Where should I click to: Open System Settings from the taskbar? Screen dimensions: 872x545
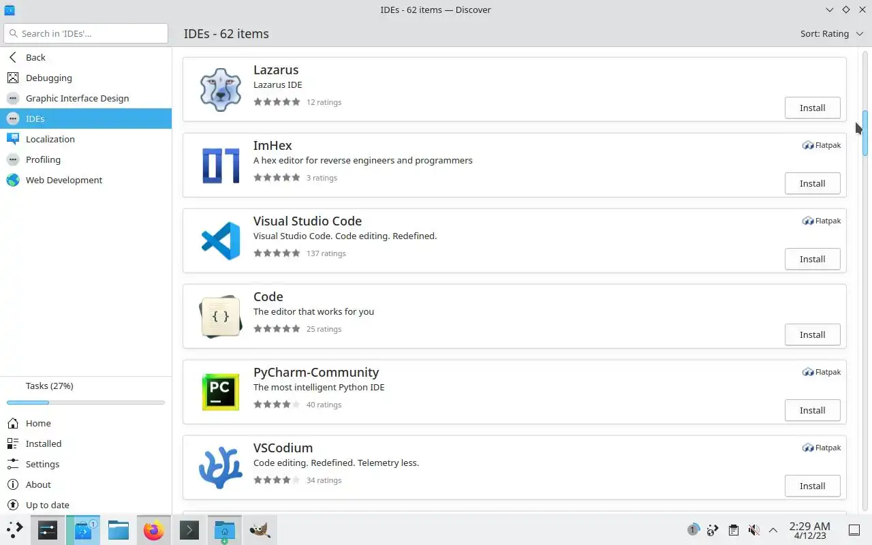click(48, 529)
